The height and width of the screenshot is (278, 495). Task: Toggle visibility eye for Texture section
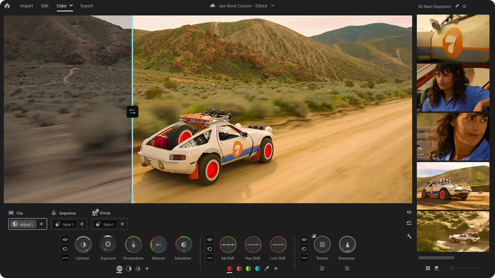click(x=303, y=239)
